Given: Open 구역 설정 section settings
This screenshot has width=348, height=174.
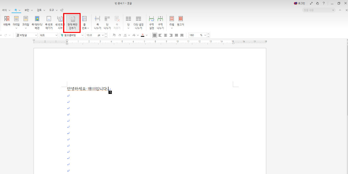Looking at the screenshot, I should point(151,22).
